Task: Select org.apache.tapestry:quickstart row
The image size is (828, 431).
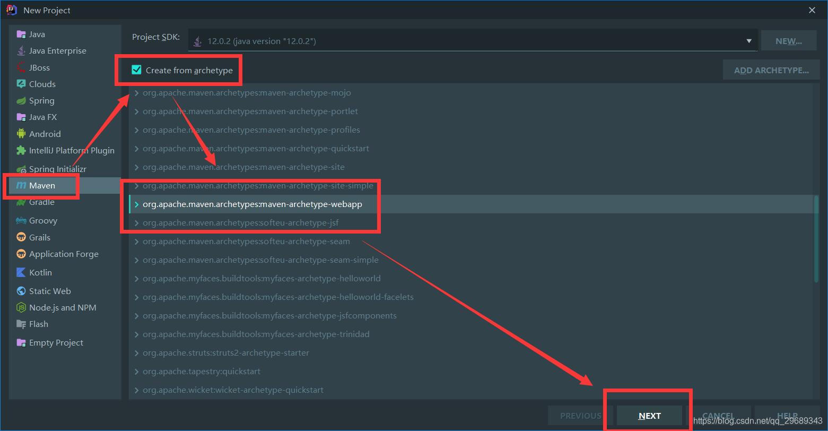Action: coord(470,372)
